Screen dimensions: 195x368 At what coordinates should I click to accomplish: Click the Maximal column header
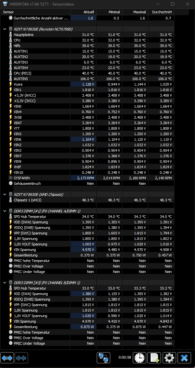point(135,12)
